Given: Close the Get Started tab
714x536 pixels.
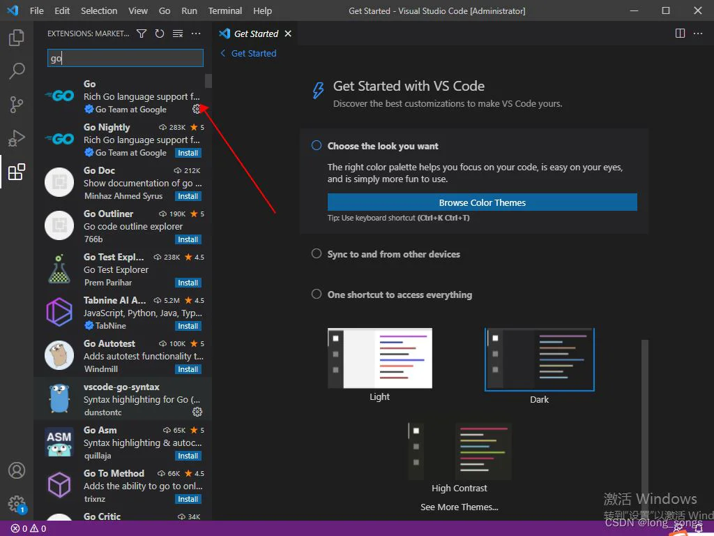Looking at the screenshot, I should point(288,33).
